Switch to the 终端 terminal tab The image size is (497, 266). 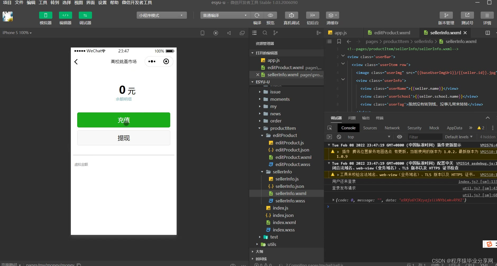point(380,118)
